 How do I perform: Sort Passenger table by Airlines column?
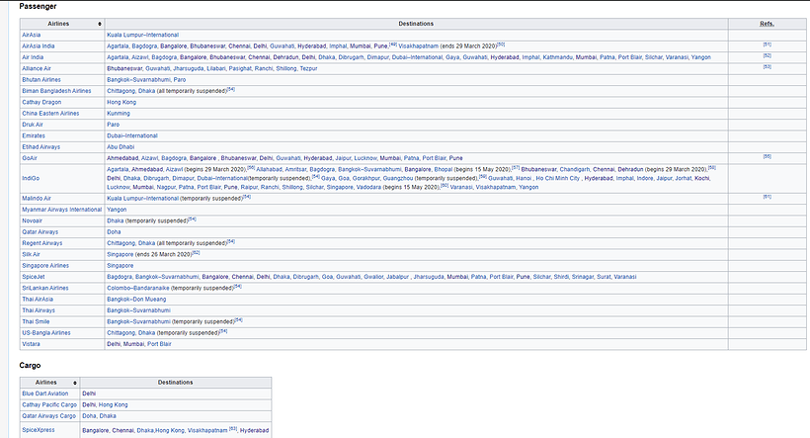99,24
